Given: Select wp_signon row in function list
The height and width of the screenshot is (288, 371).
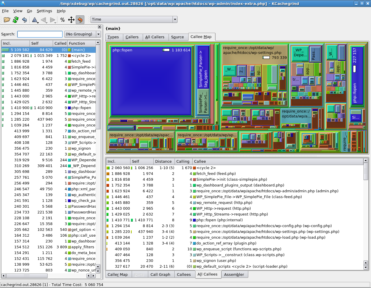Looking at the screenshot, I should tap(48, 148).
